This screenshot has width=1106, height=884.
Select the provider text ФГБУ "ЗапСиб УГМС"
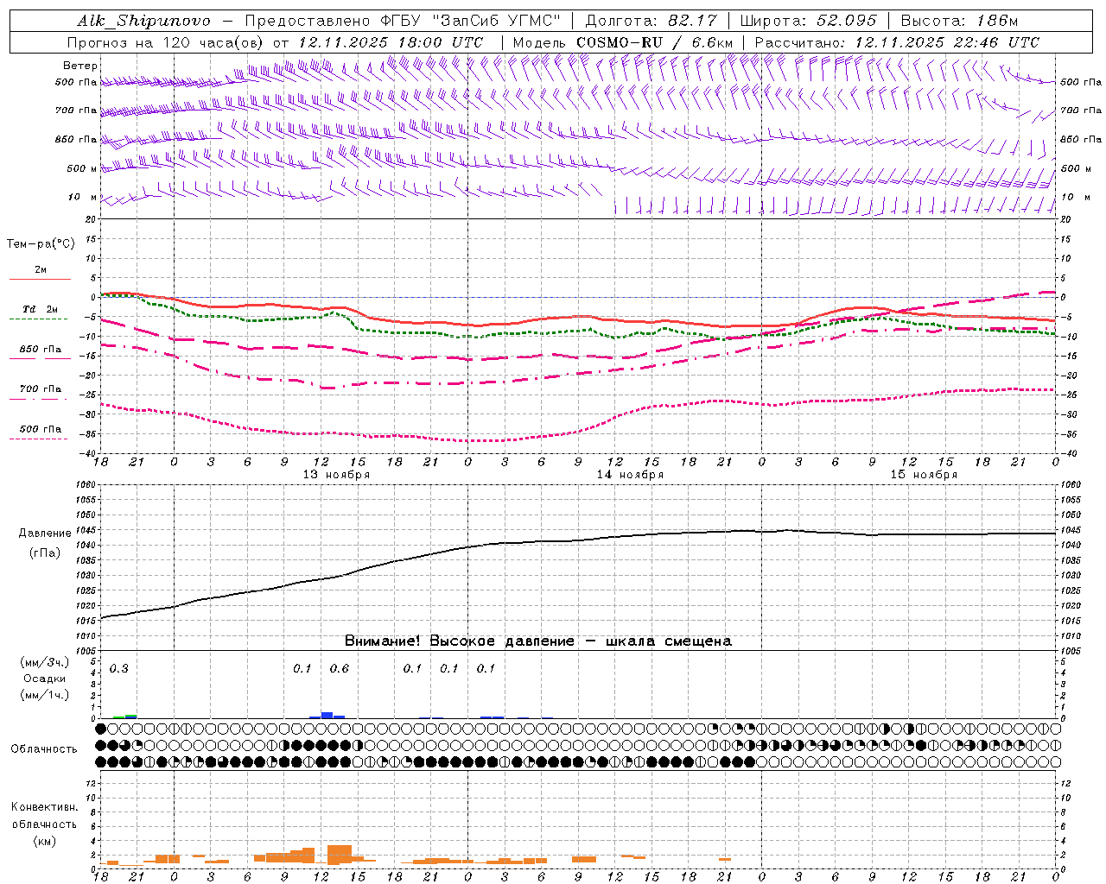tap(470, 21)
